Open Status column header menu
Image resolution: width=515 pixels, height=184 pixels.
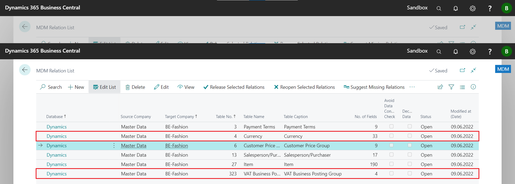(x=426, y=116)
